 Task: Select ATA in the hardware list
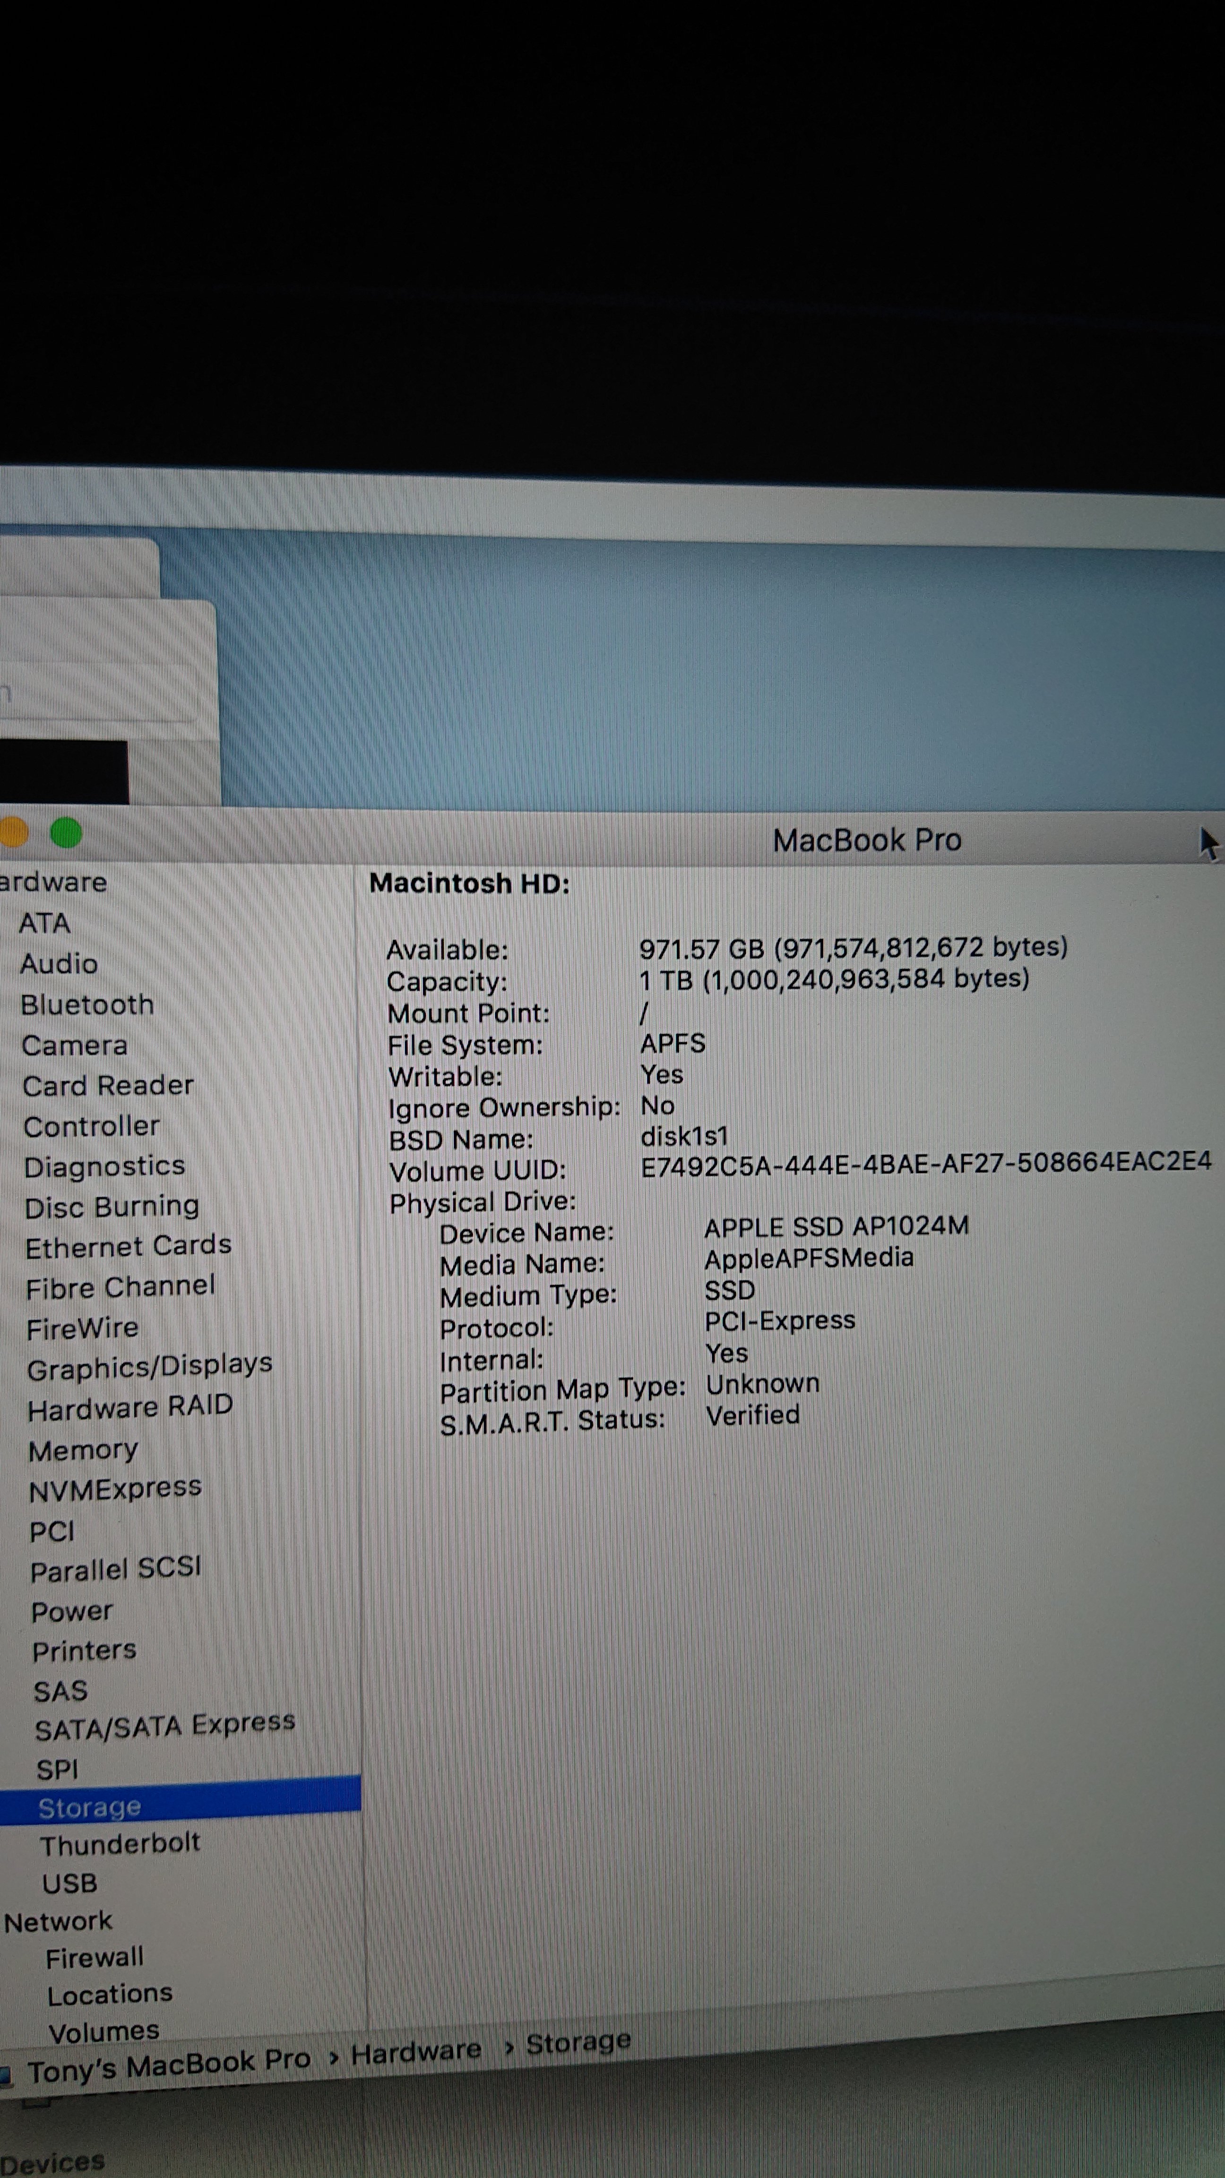(44, 923)
